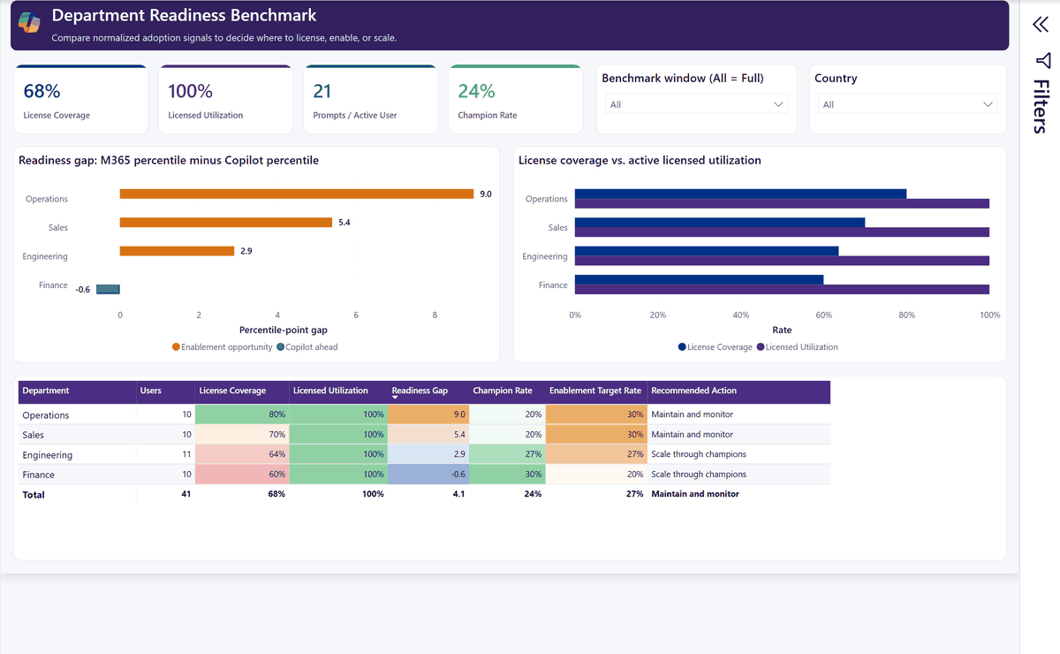Toggle Enablement opportunity legend marker

(x=176, y=347)
